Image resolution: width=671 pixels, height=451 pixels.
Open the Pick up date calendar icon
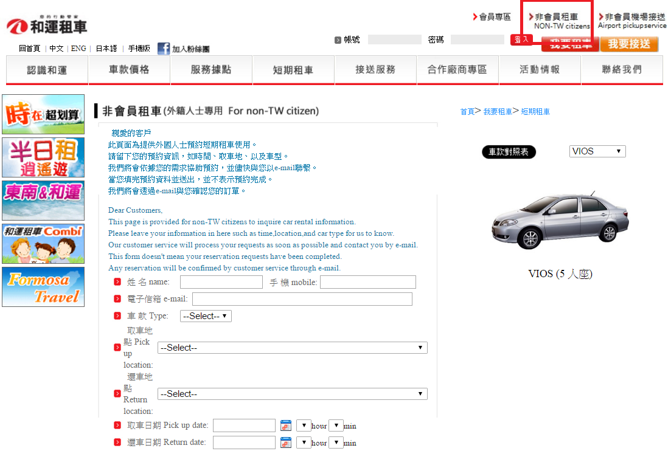286,425
